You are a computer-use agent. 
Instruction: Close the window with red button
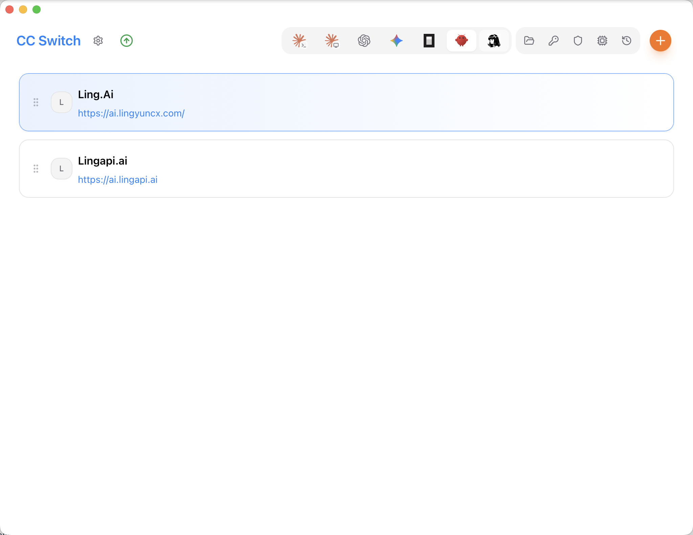[9, 9]
